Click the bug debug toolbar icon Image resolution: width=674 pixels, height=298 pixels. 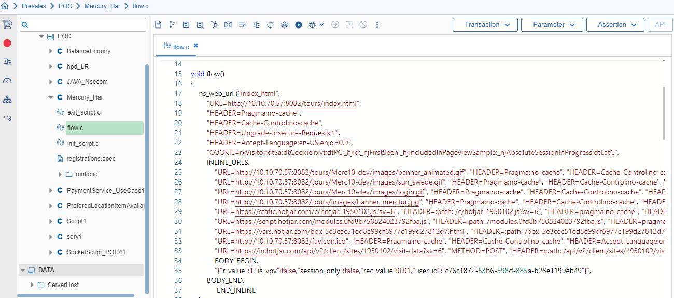(313, 24)
